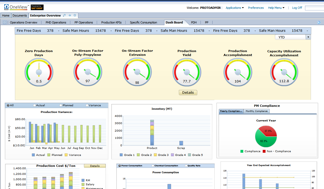Click the Grade 5 legend swatch
Viewport: 324px width, 189px height.
190,155
